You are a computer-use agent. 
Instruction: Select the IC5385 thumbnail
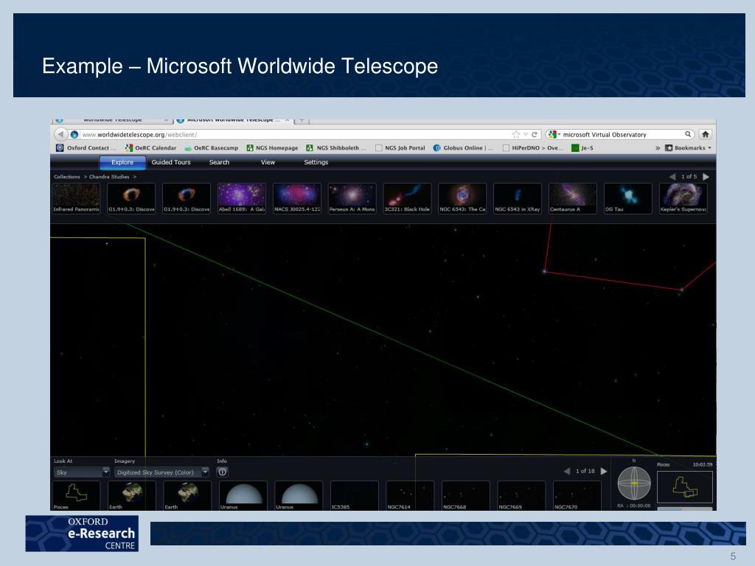355,495
